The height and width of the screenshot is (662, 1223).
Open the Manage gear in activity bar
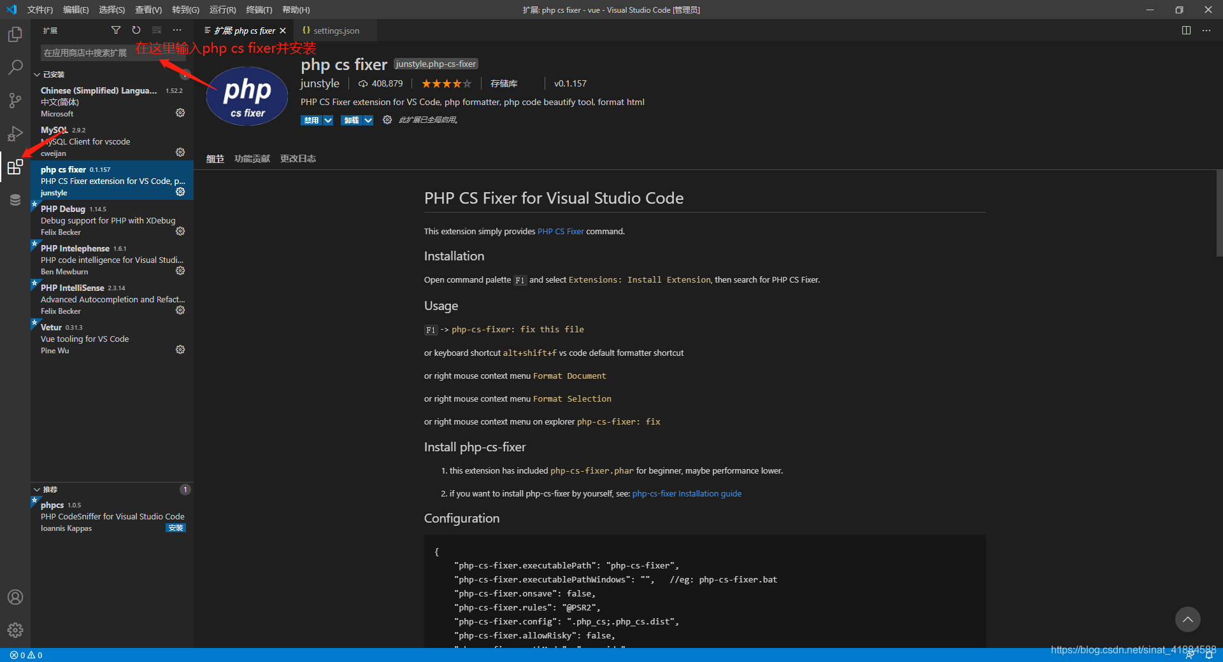pyautogui.click(x=15, y=630)
